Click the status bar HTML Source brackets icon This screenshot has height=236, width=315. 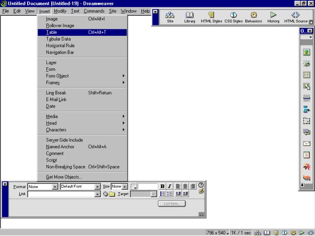point(310,233)
